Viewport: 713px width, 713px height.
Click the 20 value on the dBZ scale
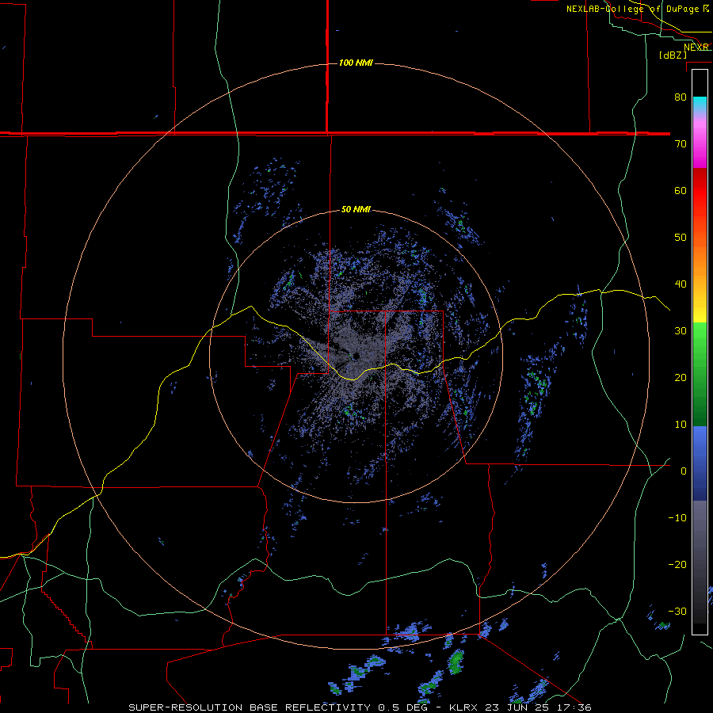tap(681, 377)
